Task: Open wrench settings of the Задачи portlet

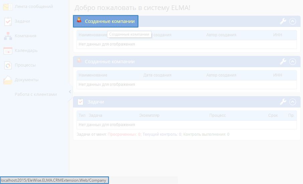Action: [283, 102]
